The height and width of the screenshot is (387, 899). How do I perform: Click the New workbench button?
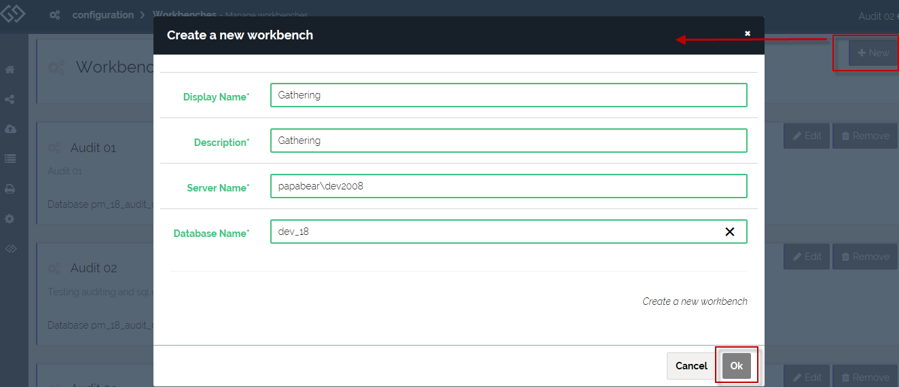point(873,53)
